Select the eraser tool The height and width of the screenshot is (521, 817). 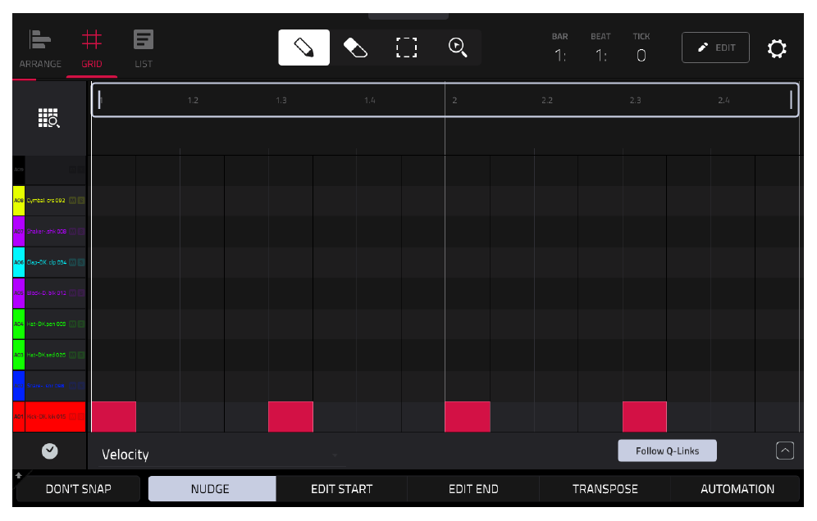pos(355,48)
